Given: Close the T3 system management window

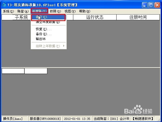Looking at the screenshot, I should [x=157, y=5].
